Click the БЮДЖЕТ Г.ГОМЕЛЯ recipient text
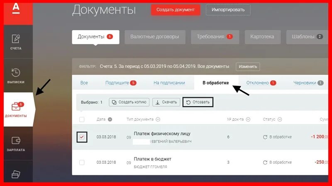The image size is (332, 186). click(150, 167)
